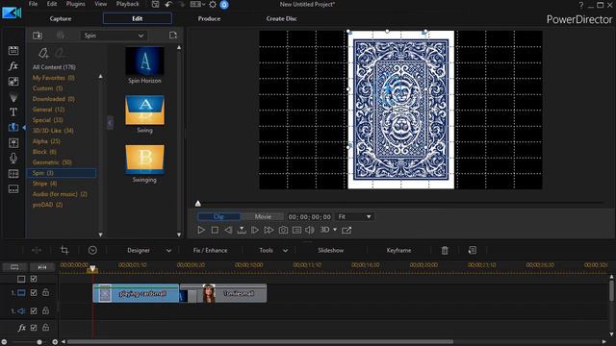Image resolution: width=616 pixels, height=346 pixels.
Task: Open the Transition Room icon
Action: click(13, 128)
